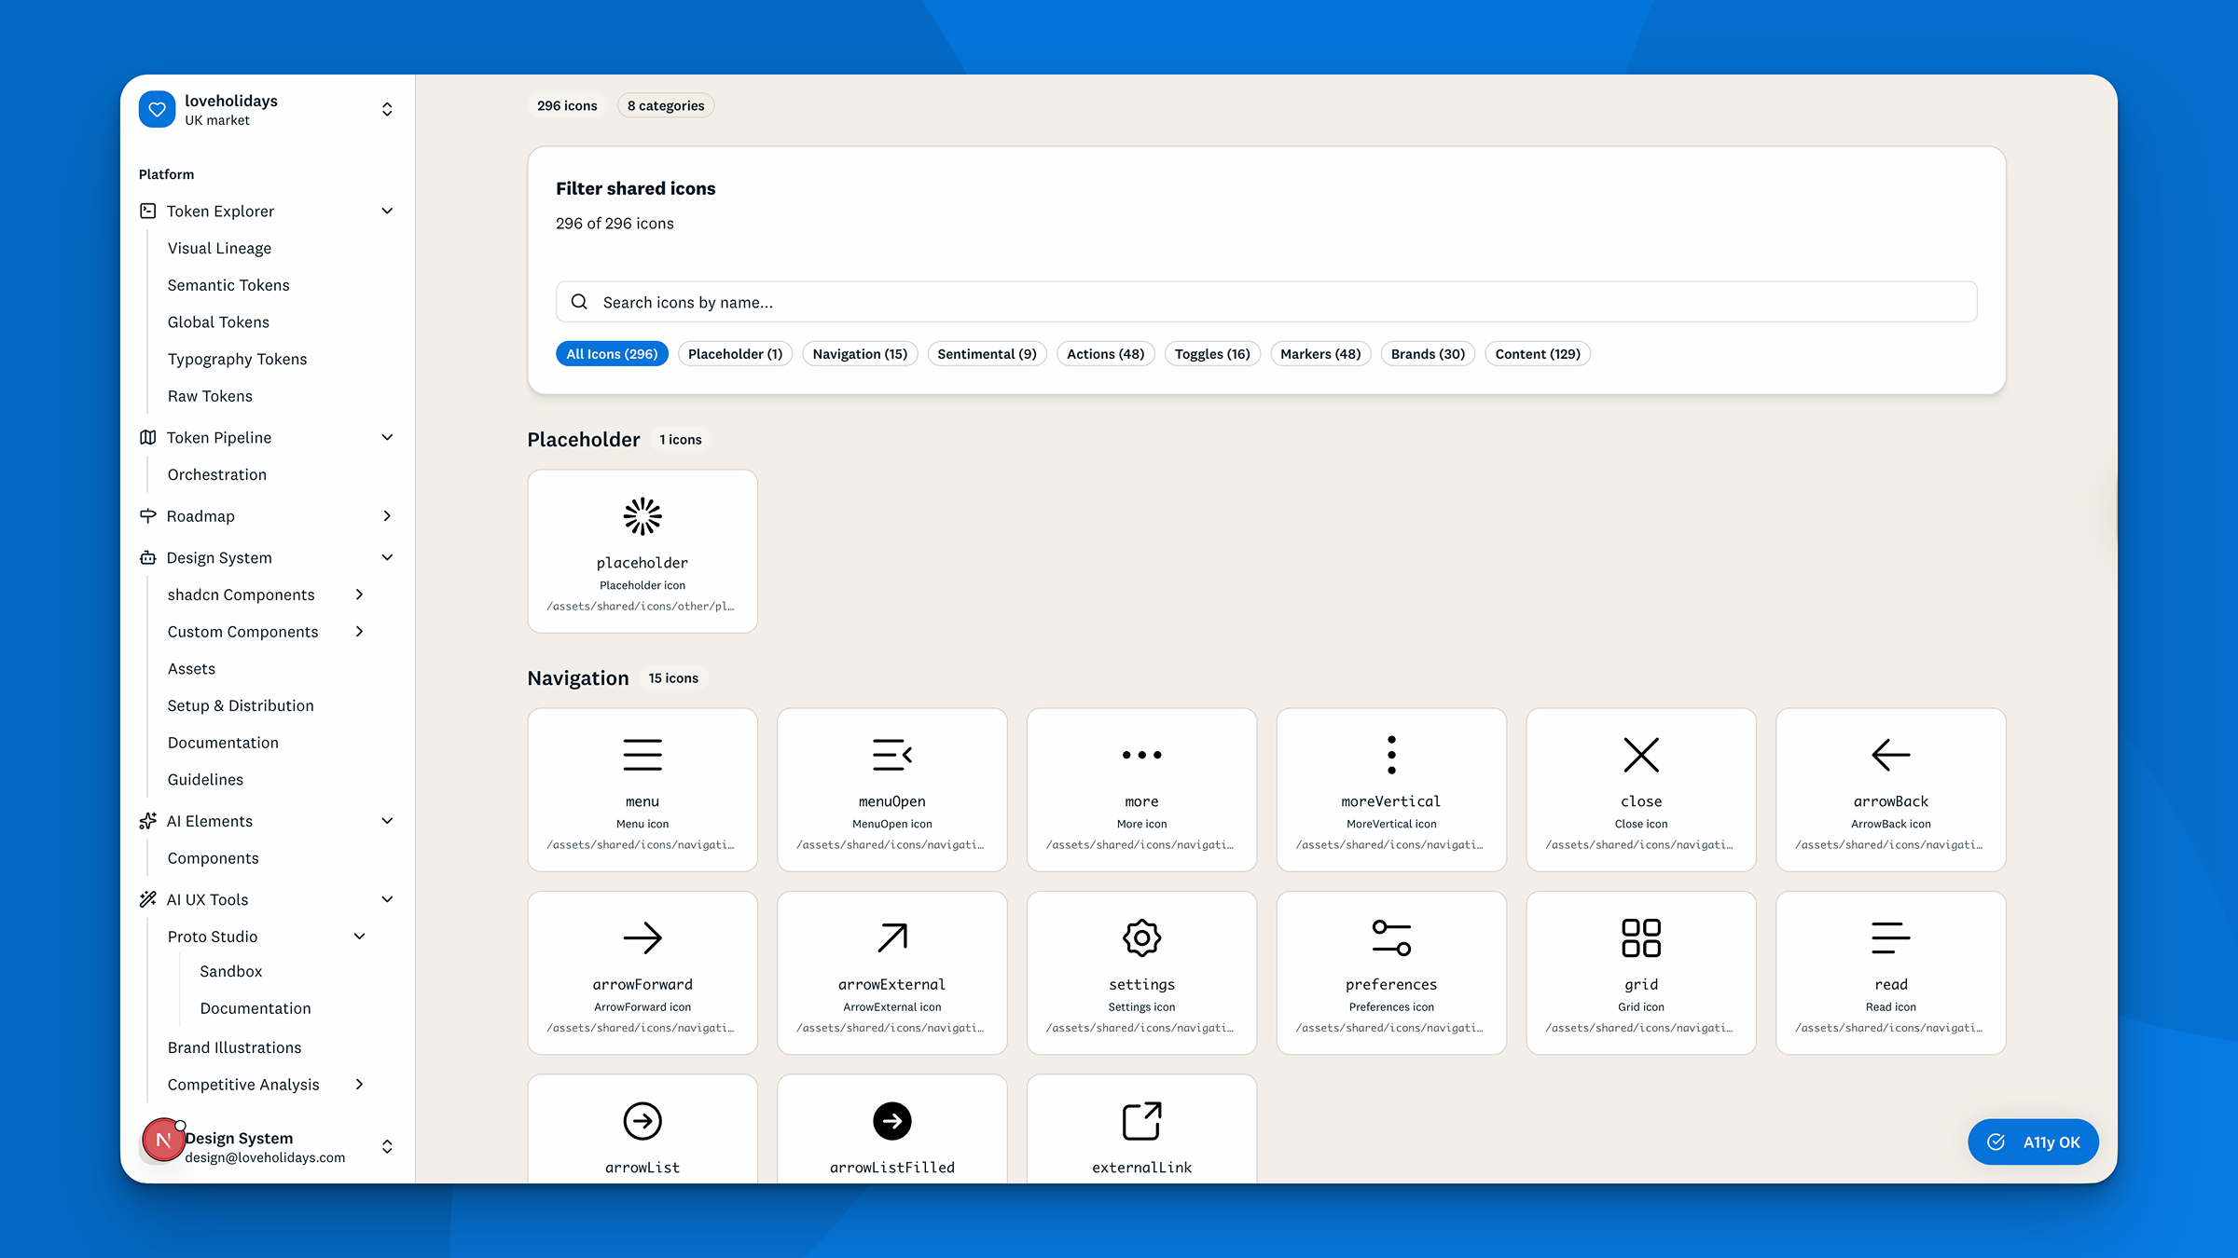Click the moreVertical dots icon card
2238x1258 pixels.
(1390, 789)
